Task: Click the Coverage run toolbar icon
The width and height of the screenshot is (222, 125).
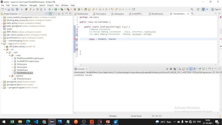Action: pyautogui.click(x=62, y=9)
